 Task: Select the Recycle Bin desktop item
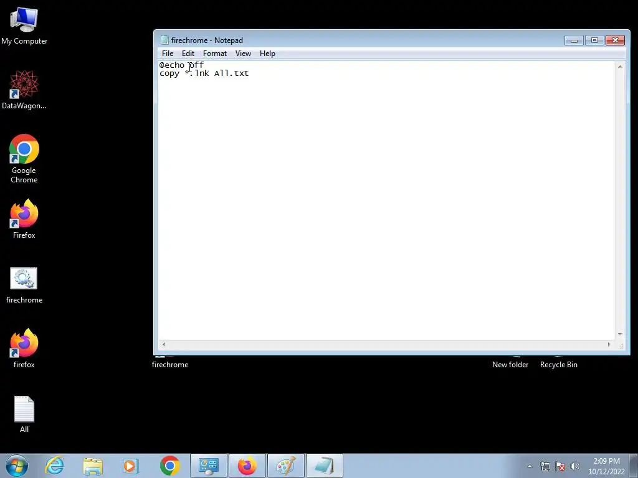coord(559,365)
